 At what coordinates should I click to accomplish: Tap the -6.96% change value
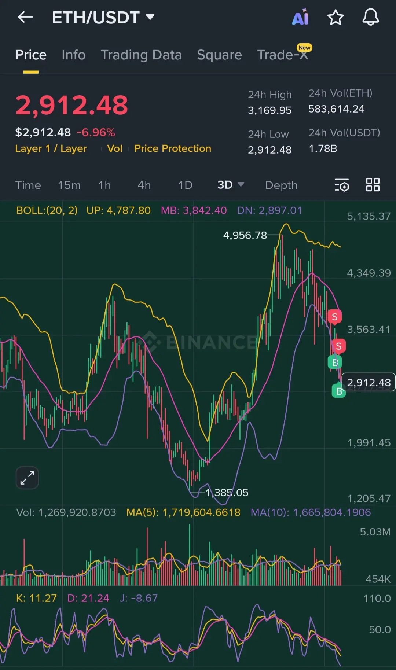(x=96, y=132)
